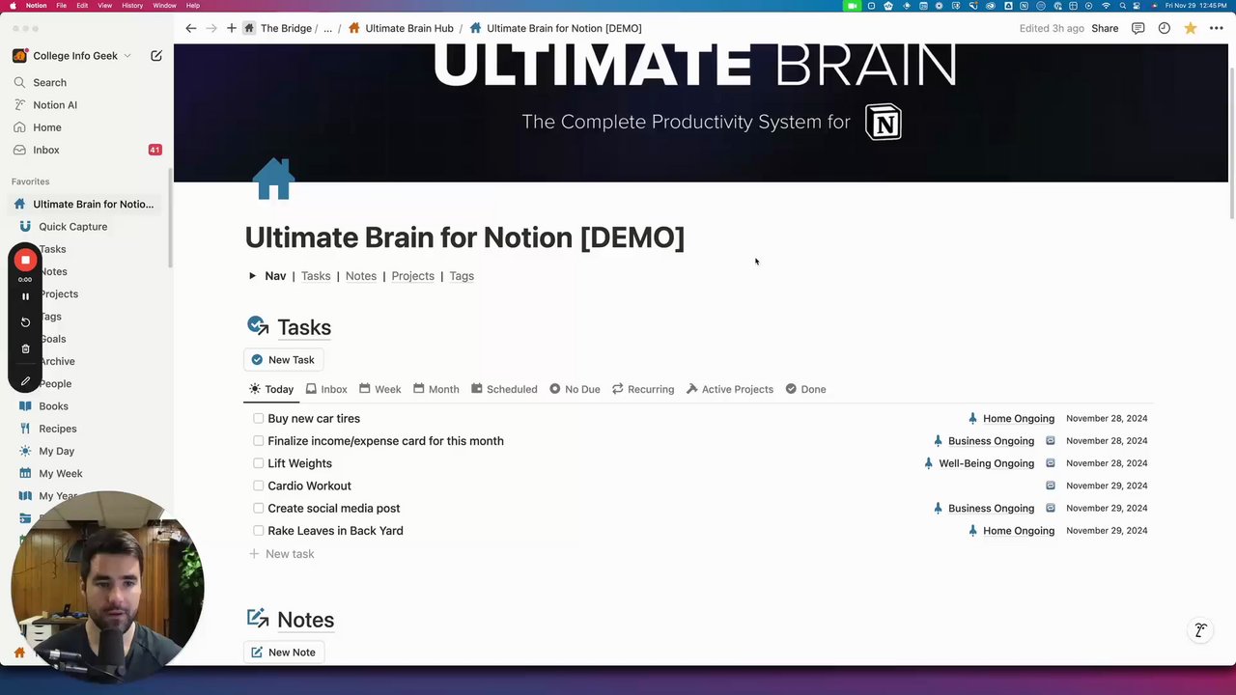Click the blue house page icon
This screenshot has height=695, width=1236.
click(x=273, y=179)
